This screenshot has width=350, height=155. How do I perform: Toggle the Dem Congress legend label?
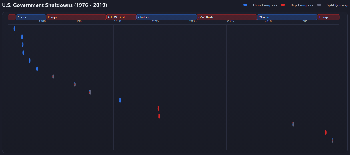point(265,5)
